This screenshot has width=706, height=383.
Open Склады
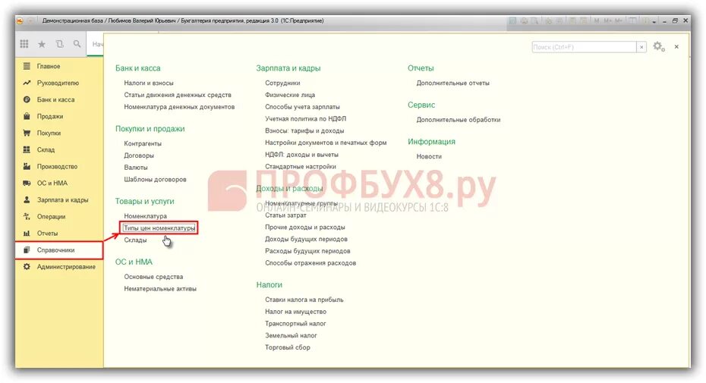tap(135, 240)
